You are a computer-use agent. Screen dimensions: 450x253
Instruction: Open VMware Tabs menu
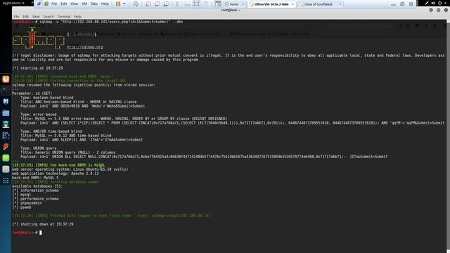[x=94, y=4]
